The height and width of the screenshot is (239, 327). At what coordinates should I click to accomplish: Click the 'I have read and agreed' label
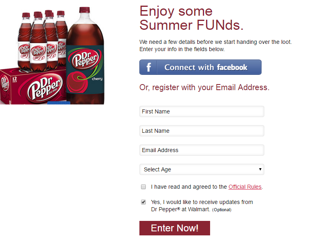coord(189,187)
